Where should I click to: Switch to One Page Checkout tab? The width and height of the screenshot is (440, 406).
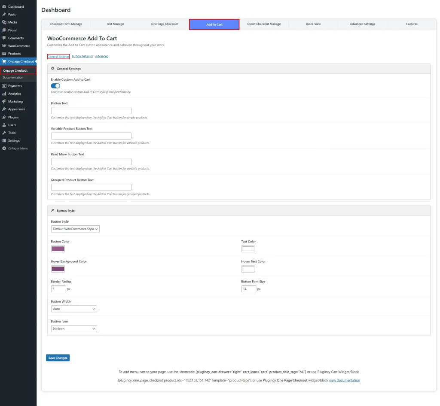(165, 24)
